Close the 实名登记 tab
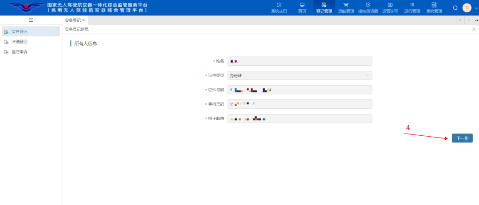Screen dimensions: 479x205 [x=83, y=20]
